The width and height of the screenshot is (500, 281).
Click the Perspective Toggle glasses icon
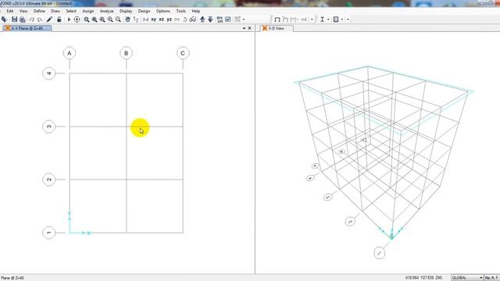[x=192, y=20]
